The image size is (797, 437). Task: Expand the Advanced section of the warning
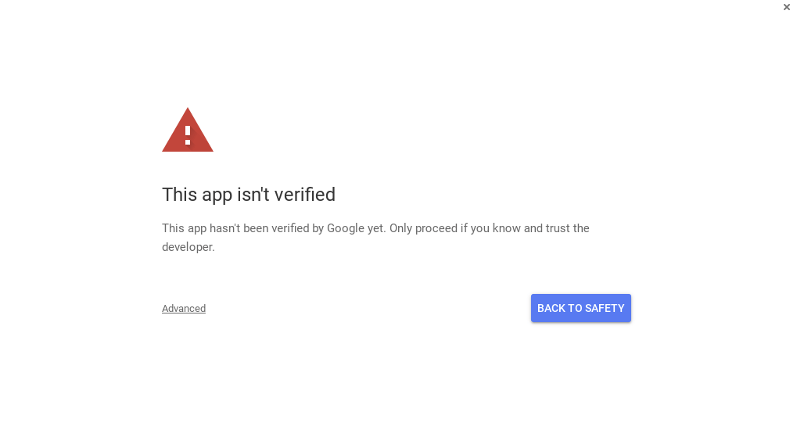point(184,309)
